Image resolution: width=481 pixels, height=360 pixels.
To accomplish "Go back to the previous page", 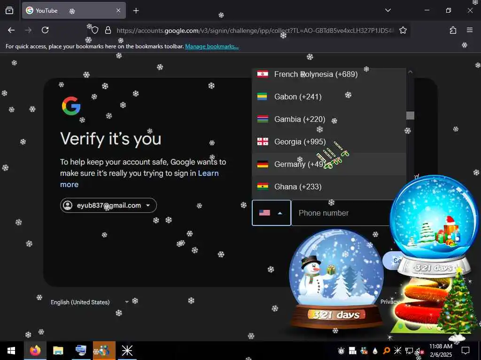I will pyautogui.click(x=11, y=30).
